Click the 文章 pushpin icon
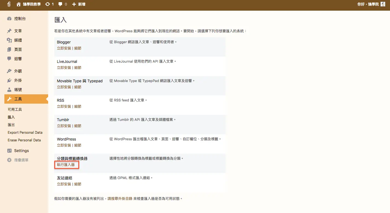390x213 pixels. (x=9, y=31)
